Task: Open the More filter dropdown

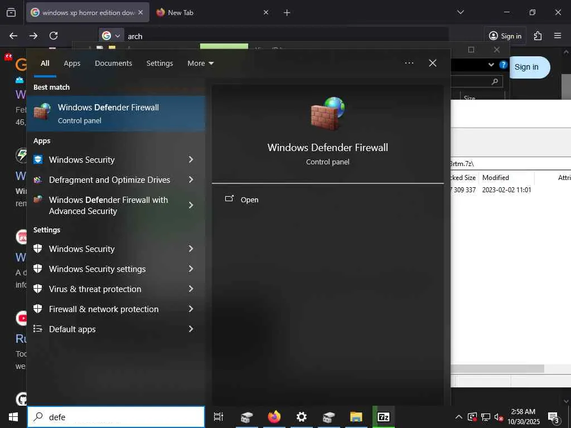Action: (x=201, y=64)
